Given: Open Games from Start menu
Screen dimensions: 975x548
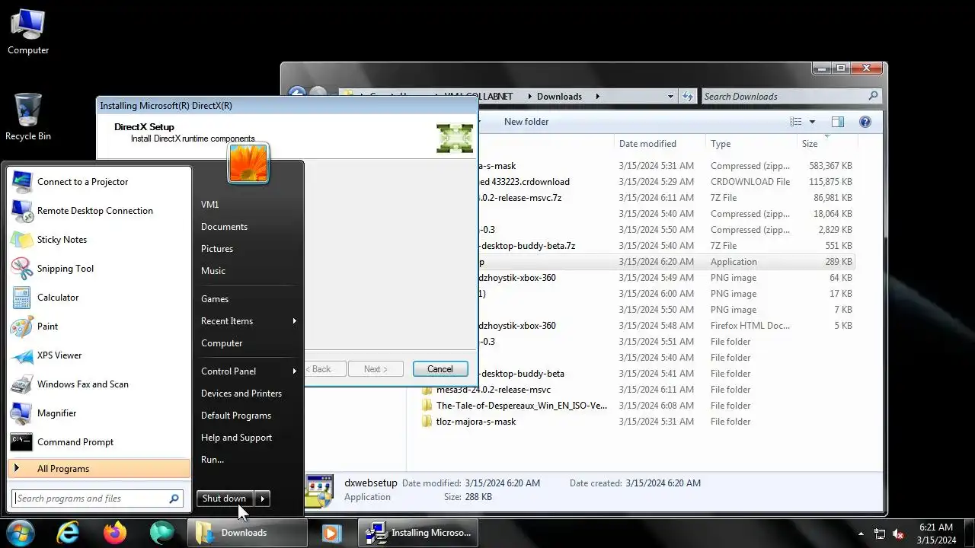Looking at the screenshot, I should click(215, 299).
